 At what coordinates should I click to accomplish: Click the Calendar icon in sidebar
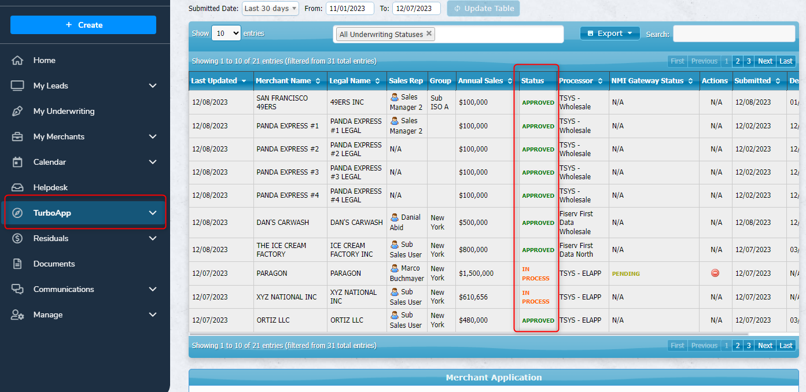click(x=17, y=162)
